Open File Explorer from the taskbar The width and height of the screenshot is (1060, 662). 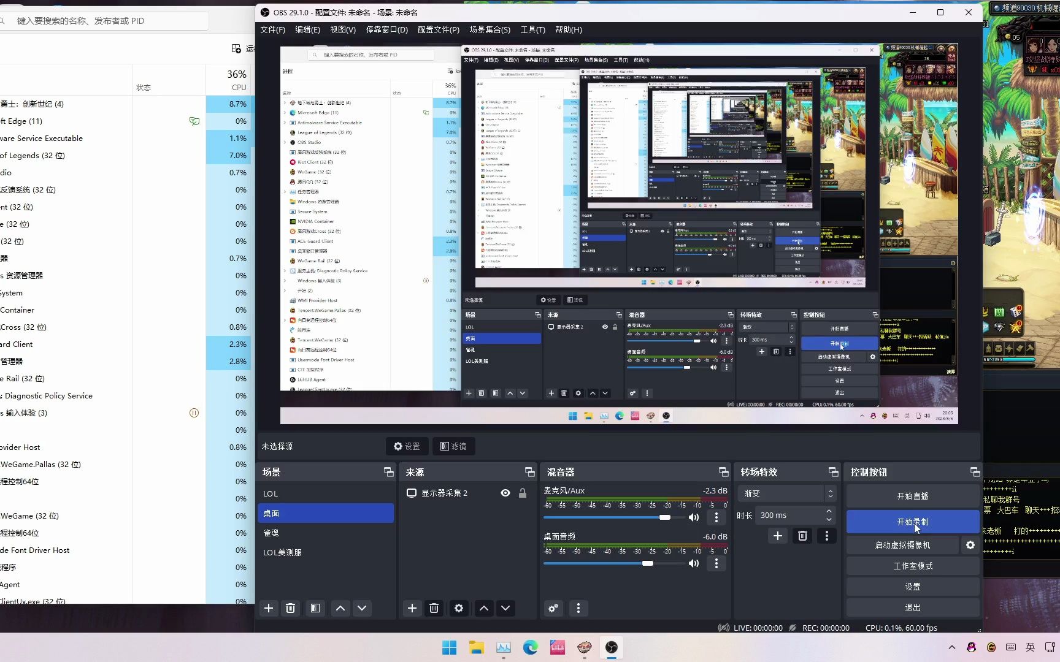click(477, 647)
